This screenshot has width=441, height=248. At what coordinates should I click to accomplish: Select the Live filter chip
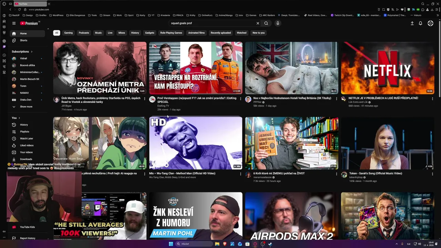pyautogui.click(x=110, y=33)
